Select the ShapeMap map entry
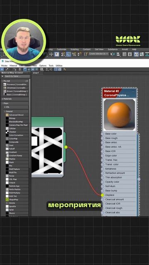Screen dimensions: 149x265 coord(17,200)
